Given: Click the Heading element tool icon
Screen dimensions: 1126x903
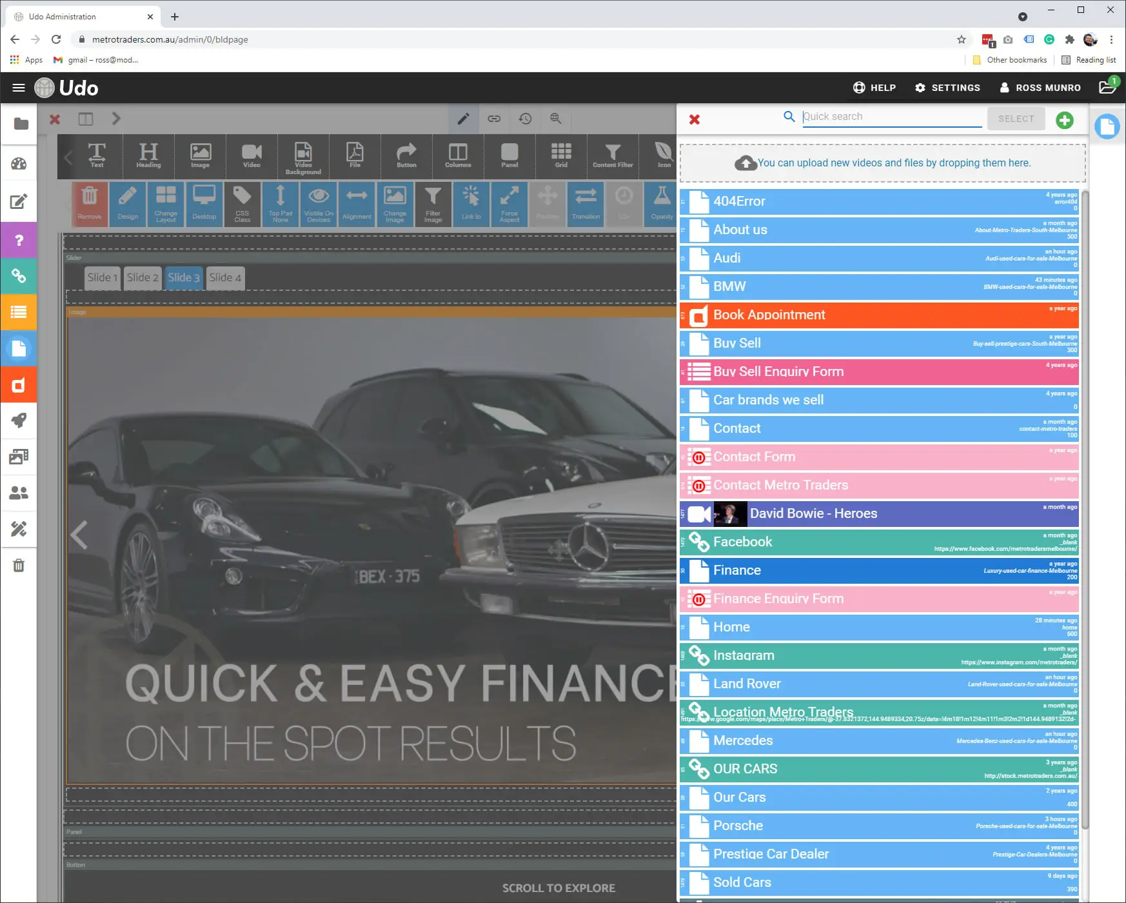Looking at the screenshot, I should [x=148, y=155].
